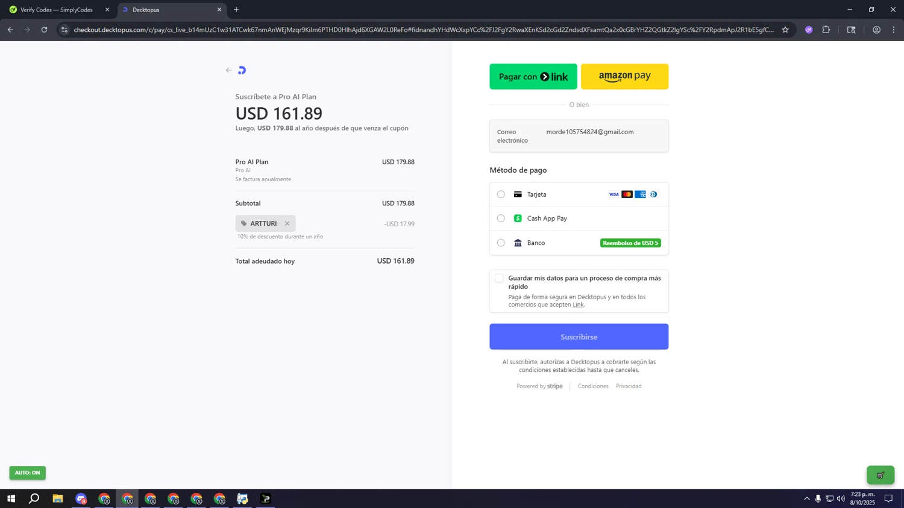The width and height of the screenshot is (904, 508).
Task: Click the taskbar clock showing 7:23 p. m.
Action: point(862,498)
